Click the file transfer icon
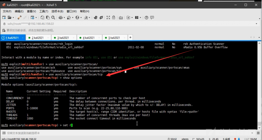 (69, 17)
